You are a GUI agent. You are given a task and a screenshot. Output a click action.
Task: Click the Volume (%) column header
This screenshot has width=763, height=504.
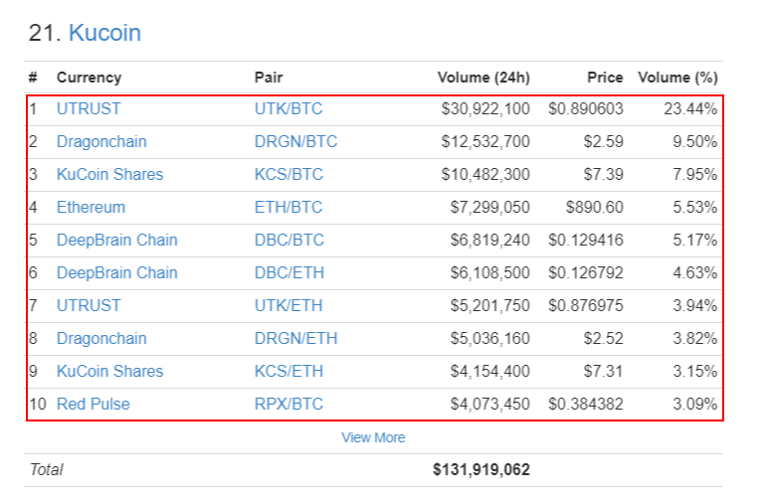tap(678, 78)
